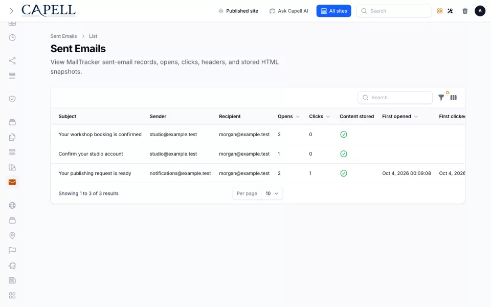
Task: Sort by the Opens column header
Action: tap(288, 117)
